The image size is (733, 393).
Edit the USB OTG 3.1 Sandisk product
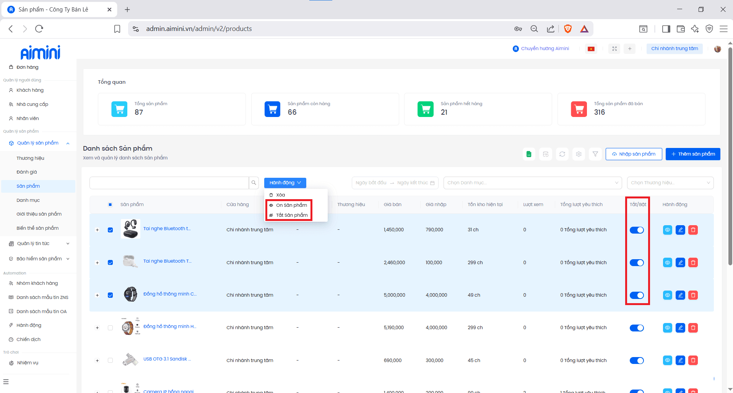[x=680, y=360]
